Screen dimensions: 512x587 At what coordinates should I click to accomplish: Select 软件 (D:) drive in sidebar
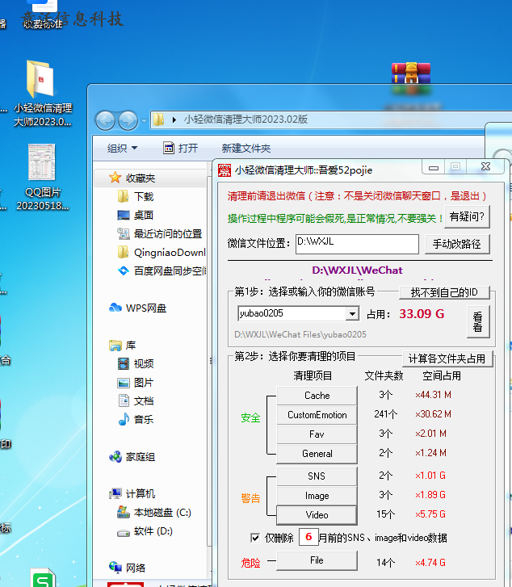coord(153,531)
